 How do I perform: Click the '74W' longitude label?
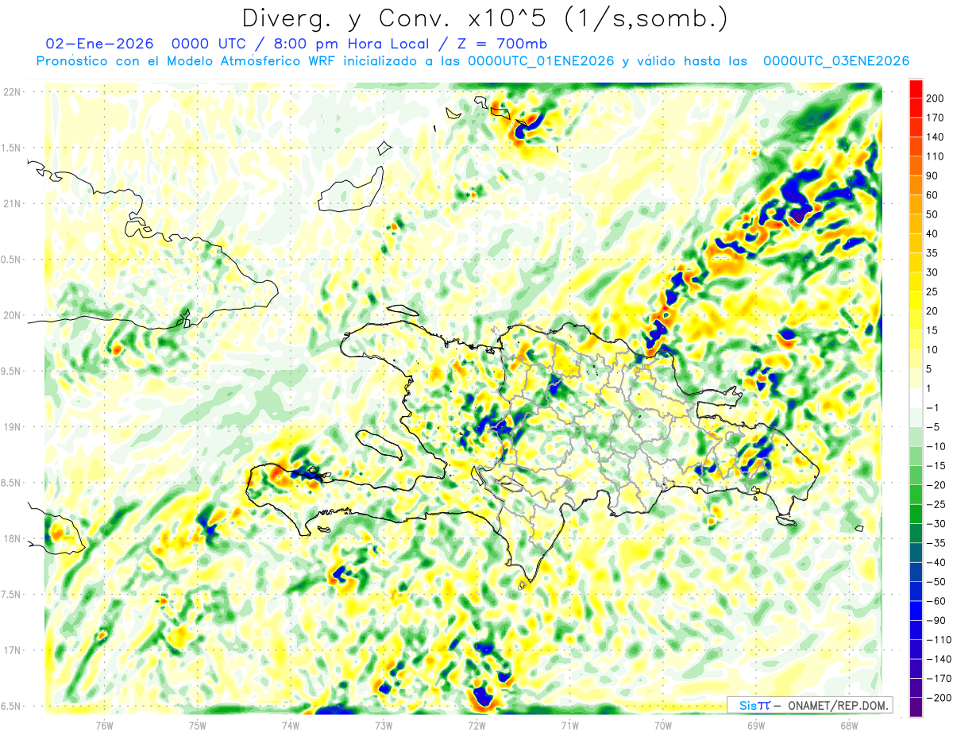click(x=291, y=725)
